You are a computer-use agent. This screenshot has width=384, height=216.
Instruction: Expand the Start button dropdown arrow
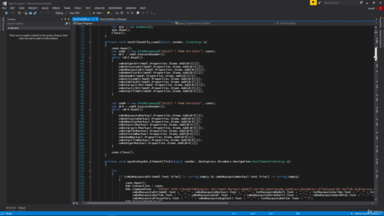pyautogui.click(x=103, y=13)
